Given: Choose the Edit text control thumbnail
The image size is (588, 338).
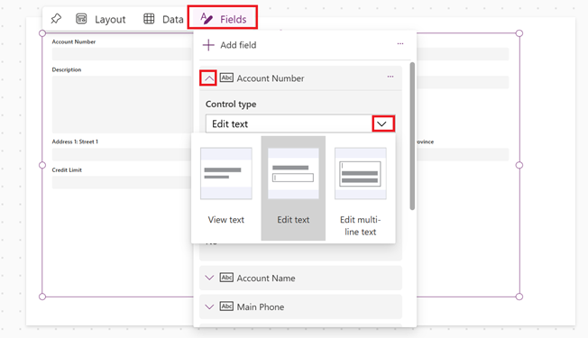Looking at the screenshot, I should (293, 173).
